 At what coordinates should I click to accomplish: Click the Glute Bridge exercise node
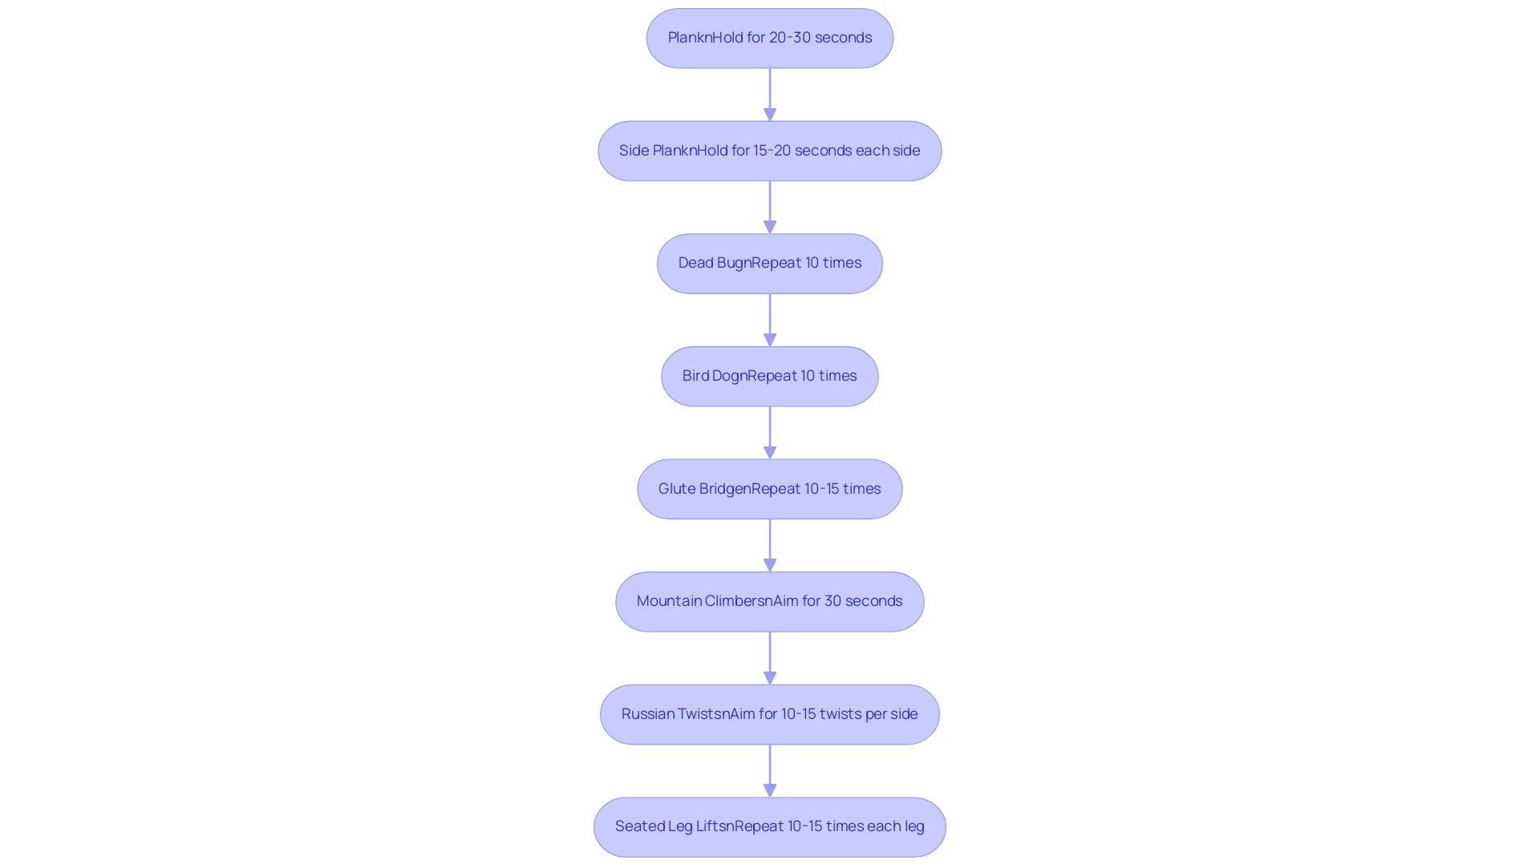click(x=770, y=487)
